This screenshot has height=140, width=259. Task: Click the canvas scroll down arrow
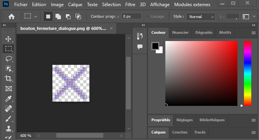(129, 128)
